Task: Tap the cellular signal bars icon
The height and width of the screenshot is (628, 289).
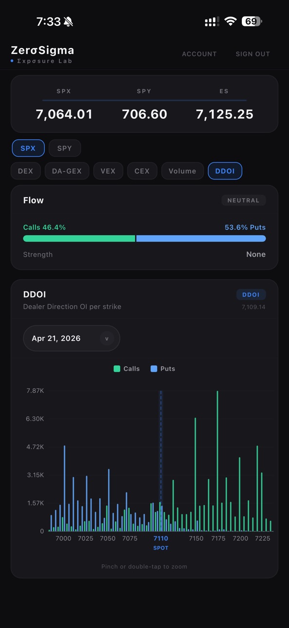Action: [x=212, y=21]
